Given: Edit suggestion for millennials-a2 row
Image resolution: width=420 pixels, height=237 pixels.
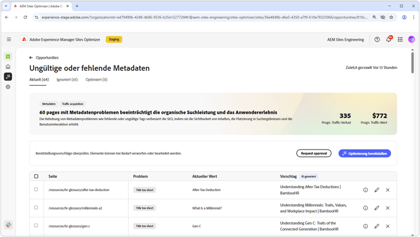Looking at the screenshot, I should tap(377, 208).
